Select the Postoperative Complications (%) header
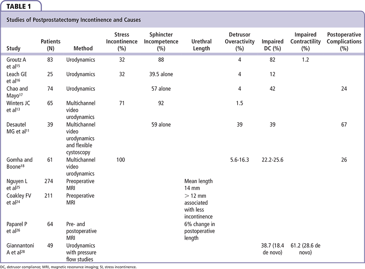Viewport: 365px width, 269px height. click(x=344, y=41)
